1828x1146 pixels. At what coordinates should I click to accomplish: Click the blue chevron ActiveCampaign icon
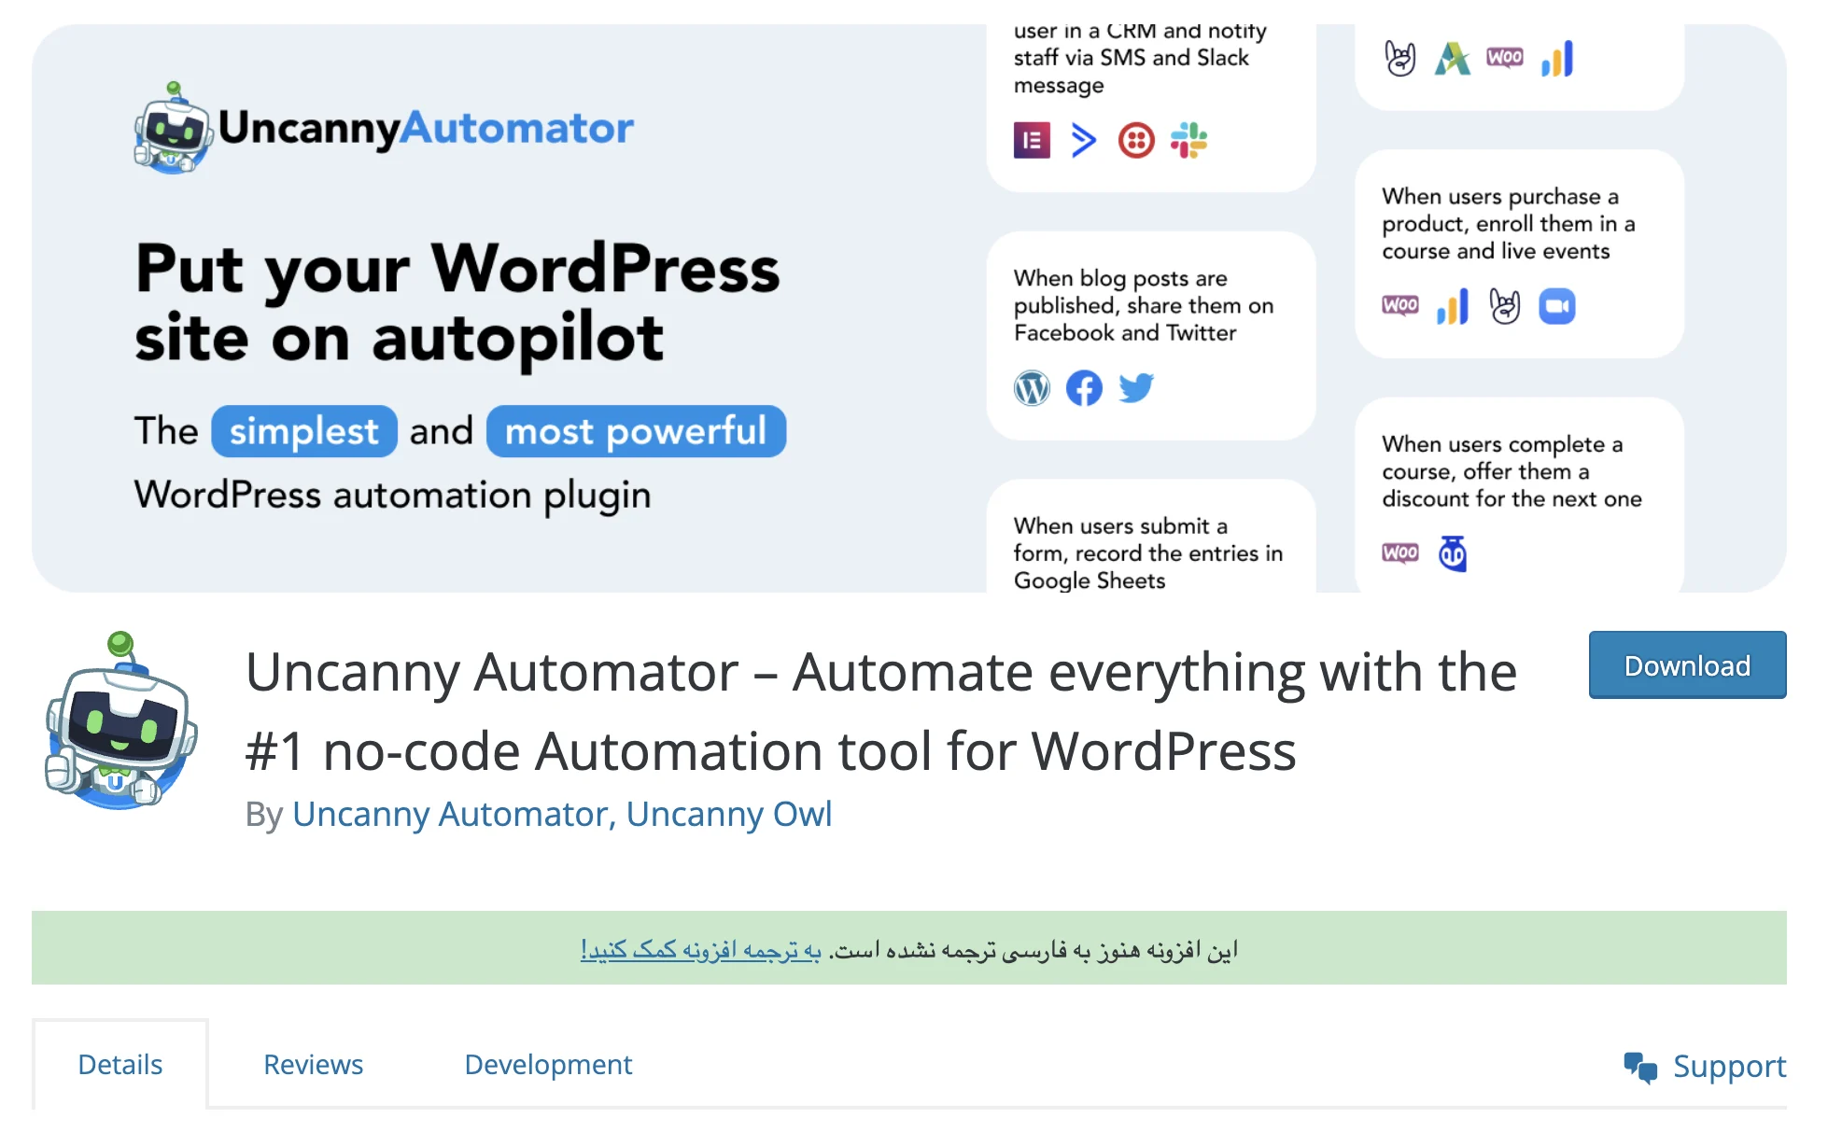click(x=1083, y=141)
